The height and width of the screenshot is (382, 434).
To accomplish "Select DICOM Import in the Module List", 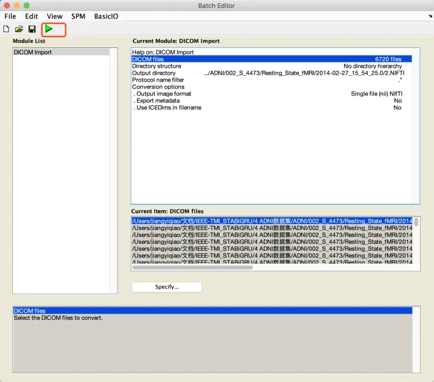I will 33,52.
